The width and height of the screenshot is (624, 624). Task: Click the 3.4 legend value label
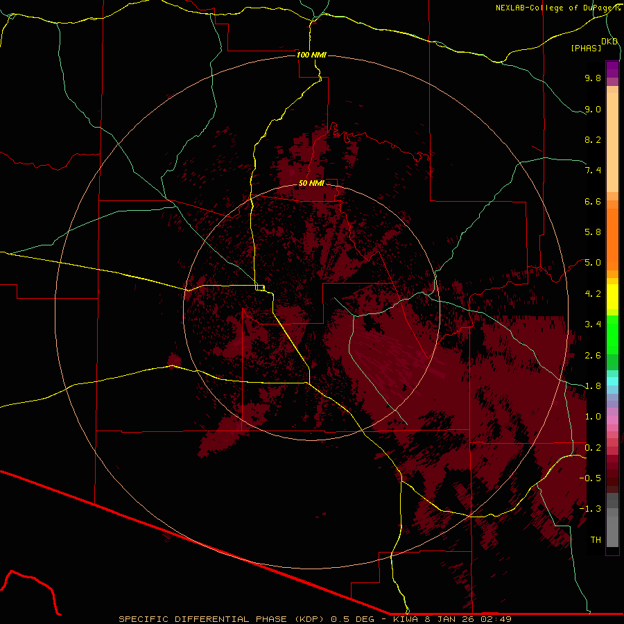tap(593, 324)
